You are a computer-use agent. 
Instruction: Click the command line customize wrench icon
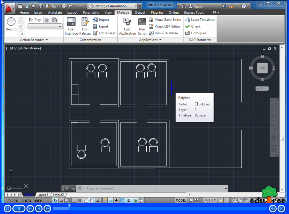pos(73,188)
